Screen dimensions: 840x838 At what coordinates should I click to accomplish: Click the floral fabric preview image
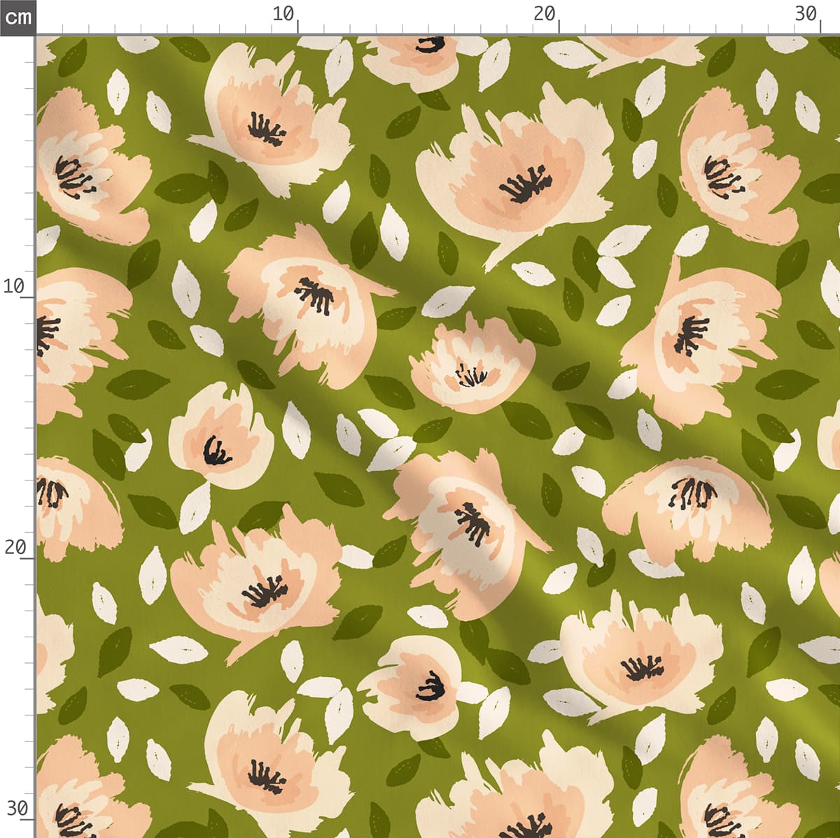tap(438, 436)
